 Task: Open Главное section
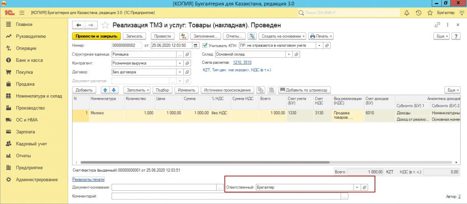coord(24,25)
